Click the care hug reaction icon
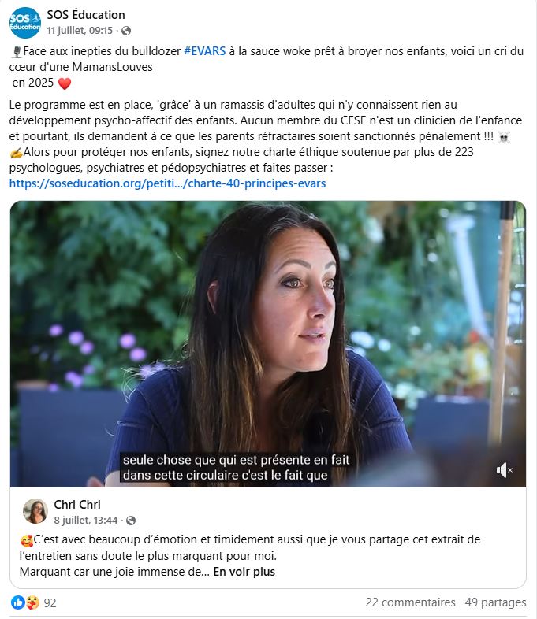This screenshot has width=537, height=619. click(x=32, y=602)
